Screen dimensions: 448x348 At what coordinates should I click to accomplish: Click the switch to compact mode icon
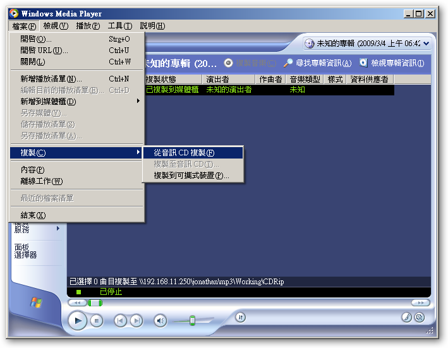tap(420, 317)
